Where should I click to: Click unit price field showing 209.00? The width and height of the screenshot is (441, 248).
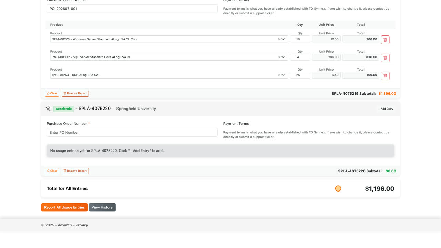(326, 57)
